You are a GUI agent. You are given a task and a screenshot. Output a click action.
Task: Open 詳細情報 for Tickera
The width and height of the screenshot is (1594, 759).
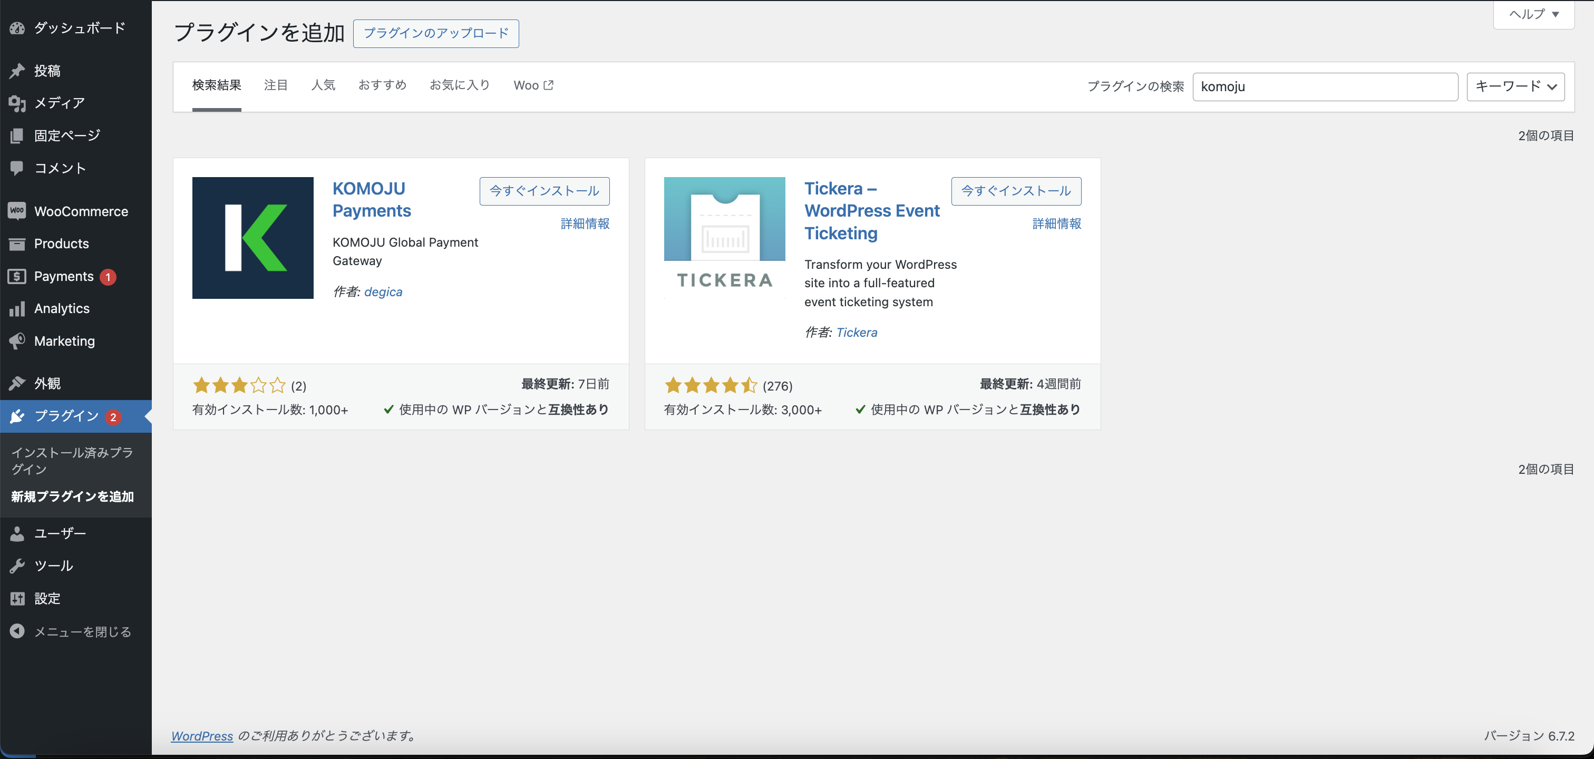1057,223
